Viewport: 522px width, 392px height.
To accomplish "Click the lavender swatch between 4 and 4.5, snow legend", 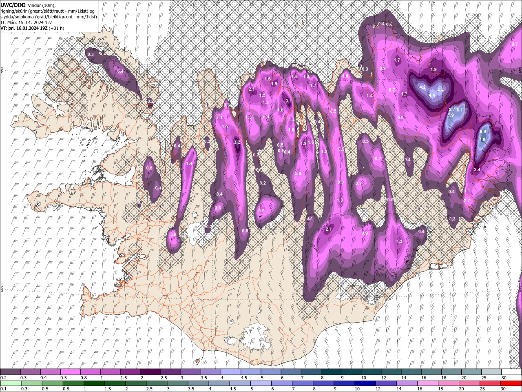I will click(x=230, y=372).
